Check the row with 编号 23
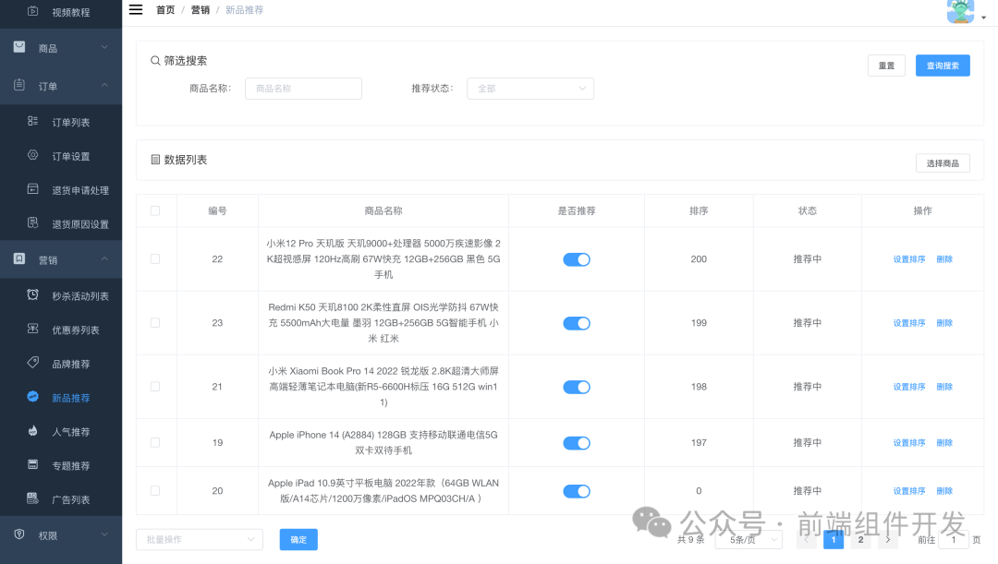Viewport: 998px width, 564px height. pos(154,323)
